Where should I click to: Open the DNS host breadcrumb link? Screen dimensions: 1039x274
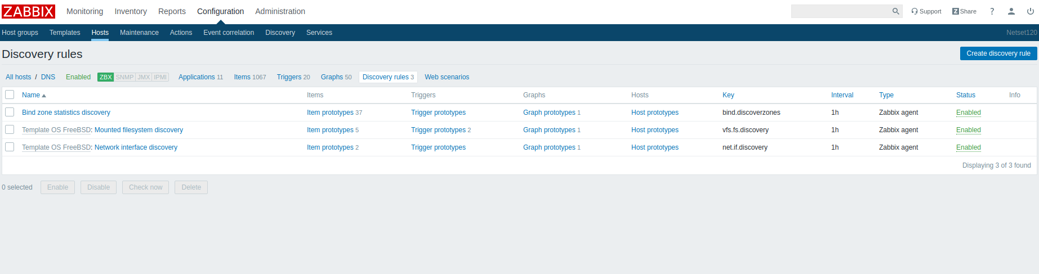pos(48,77)
